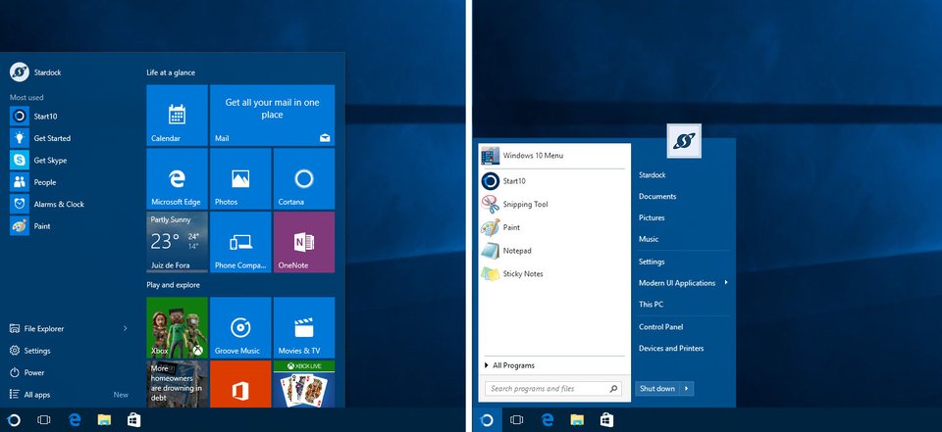942x432 pixels.
Task: Open Task View on the right taskbar
Action: click(x=517, y=420)
